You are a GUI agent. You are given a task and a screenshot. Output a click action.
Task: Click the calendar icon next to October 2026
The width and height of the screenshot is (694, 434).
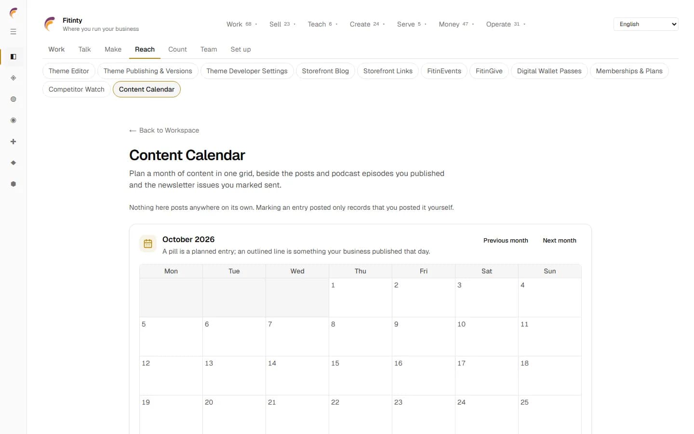(148, 244)
